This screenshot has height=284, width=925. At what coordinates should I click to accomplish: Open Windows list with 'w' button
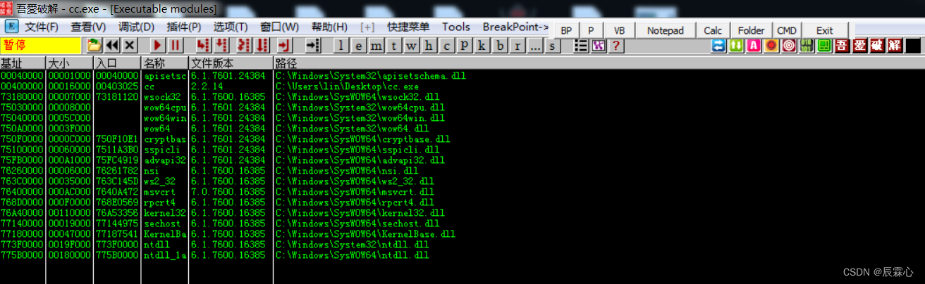(412, 46)
